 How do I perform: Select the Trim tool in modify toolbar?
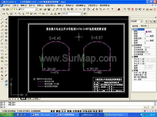(x=6, y=54)
